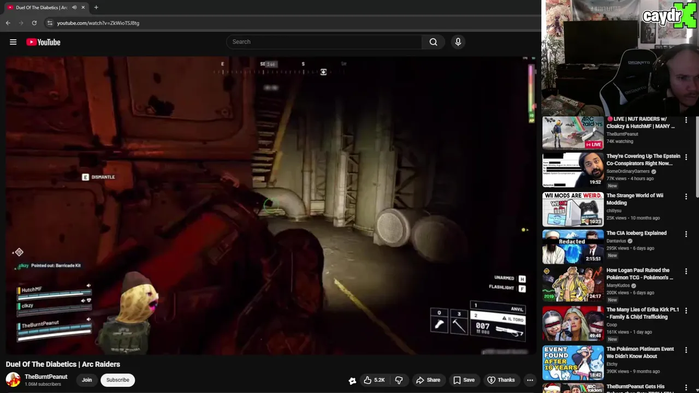Open options menu for LIVE NUT RAIDERS video

point(686,120)
